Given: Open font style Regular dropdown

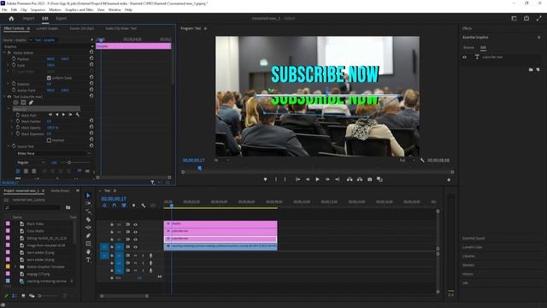Looking at the screenshot, I should tap(31, 163).
